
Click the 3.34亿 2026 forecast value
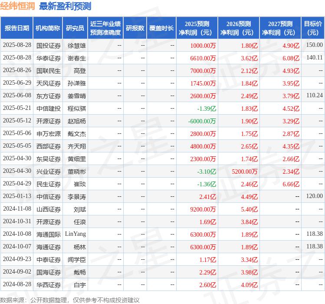249,260
